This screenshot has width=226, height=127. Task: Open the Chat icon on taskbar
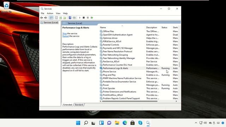tap(109, 123)
